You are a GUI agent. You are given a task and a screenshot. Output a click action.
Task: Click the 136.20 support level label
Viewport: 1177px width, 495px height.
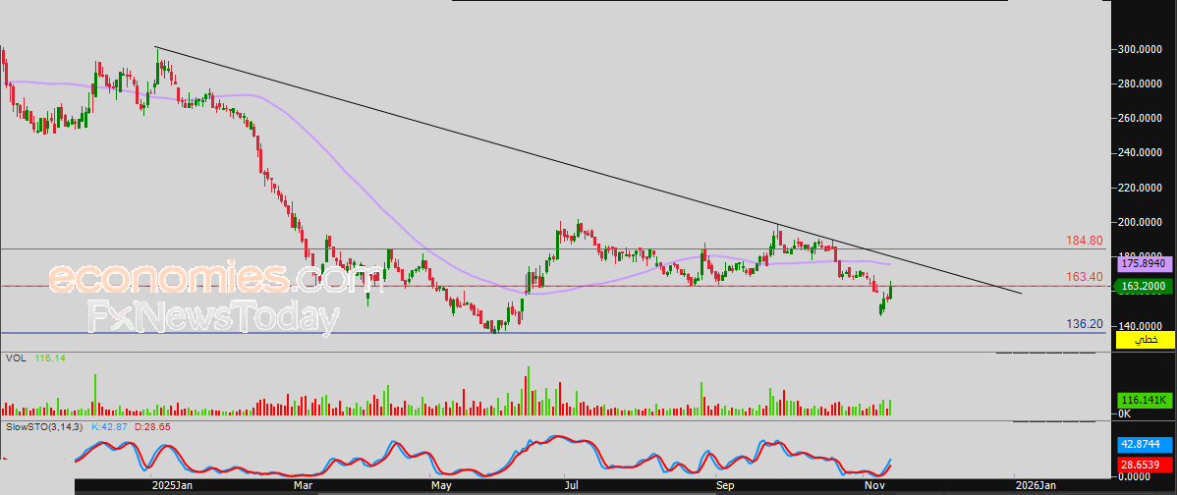[1082, 323]
